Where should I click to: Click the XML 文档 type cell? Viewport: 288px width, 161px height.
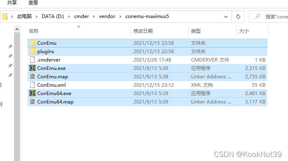coord(202,85)
